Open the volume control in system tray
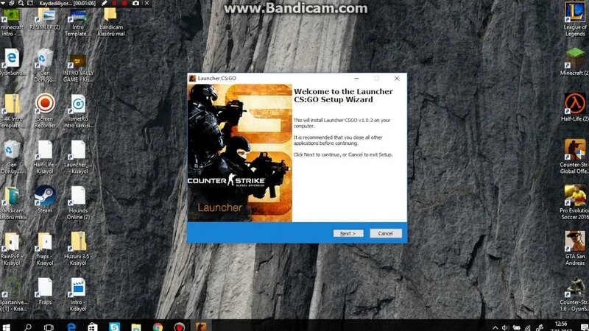 (x=505, y=327)
